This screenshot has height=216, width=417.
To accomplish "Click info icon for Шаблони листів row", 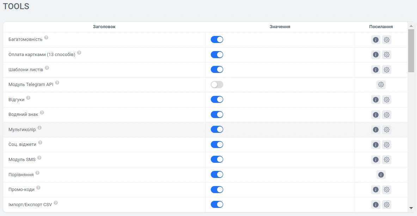I will (x=376, y=70).
